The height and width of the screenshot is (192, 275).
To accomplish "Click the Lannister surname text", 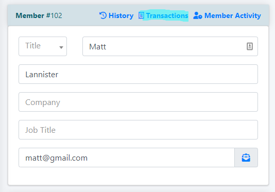I will [x=42, y=75].
